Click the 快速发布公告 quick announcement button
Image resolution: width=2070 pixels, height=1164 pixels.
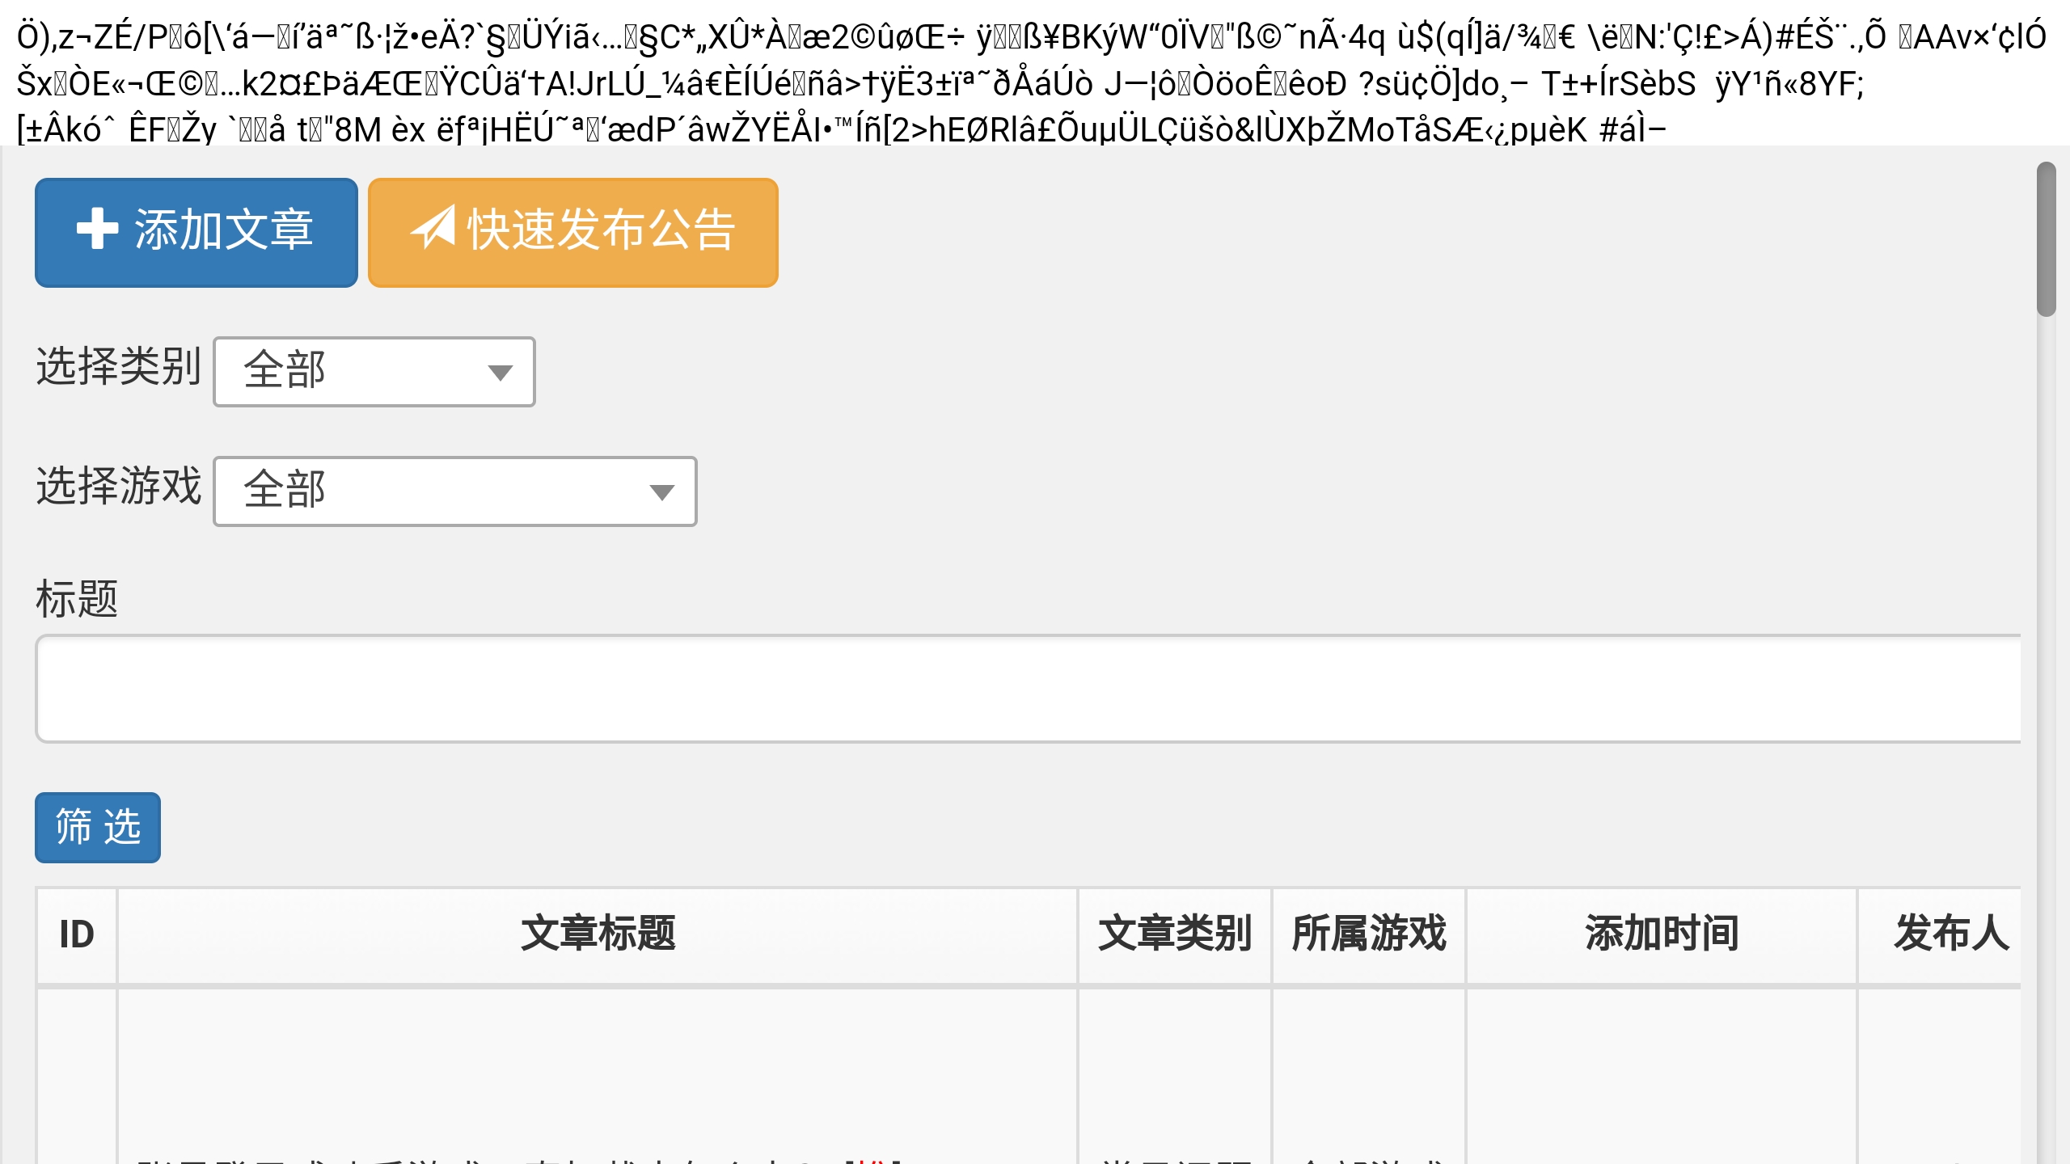tap(573, 233)
